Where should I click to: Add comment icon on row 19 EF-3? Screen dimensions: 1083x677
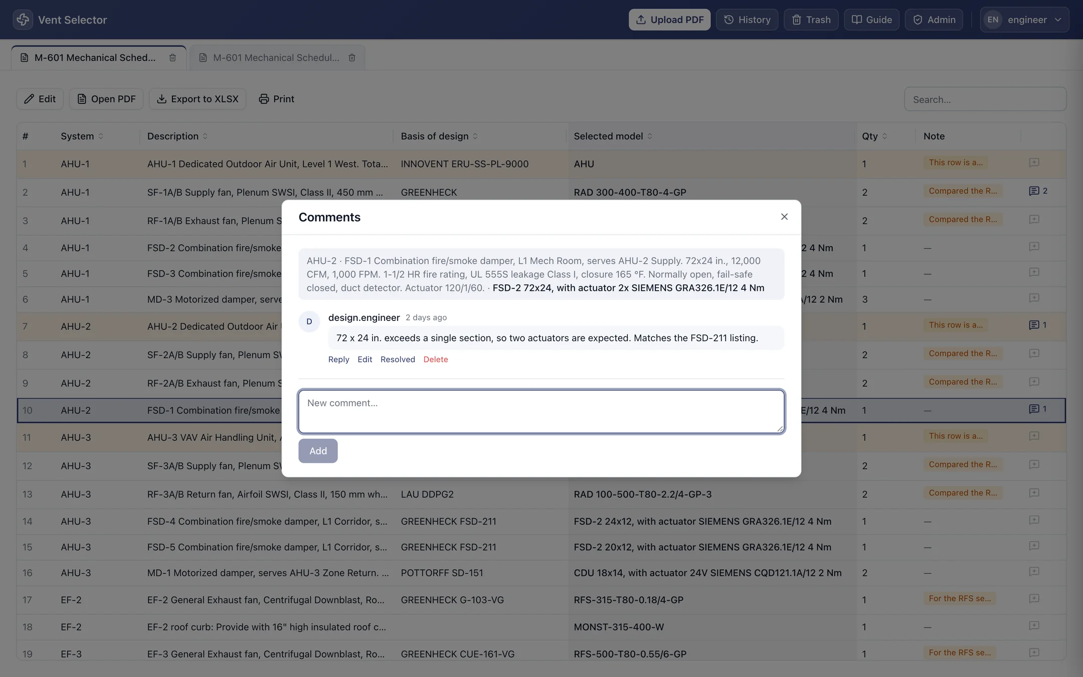(x=1034, y=653)
